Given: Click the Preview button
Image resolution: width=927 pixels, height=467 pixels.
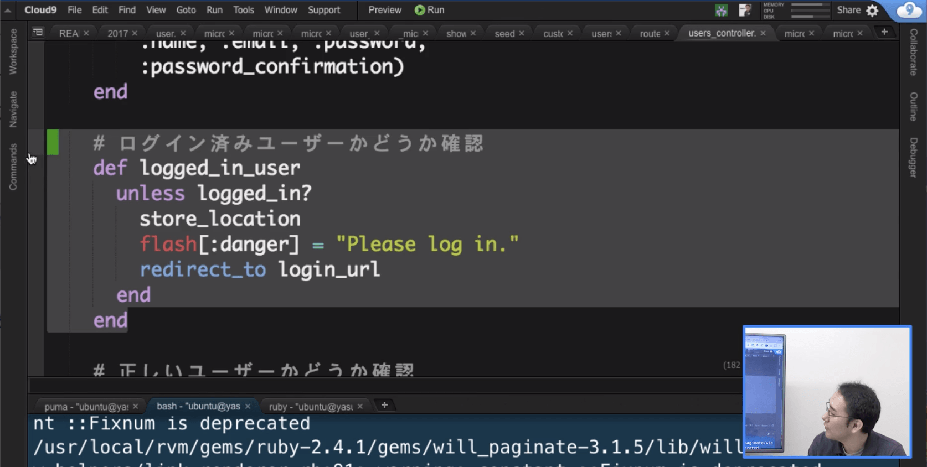Looking at the screenshot, I should click(x=385, y=10).
